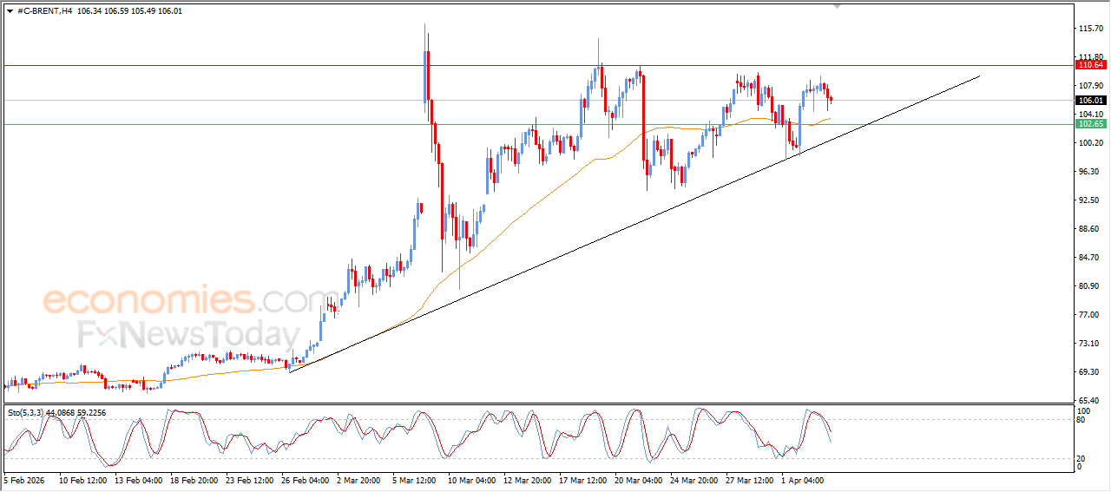Click the 5 Feb 2026 date label

coord(23,479)
